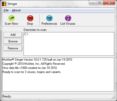Click the Ready status bar text

[x=7, y=96]
